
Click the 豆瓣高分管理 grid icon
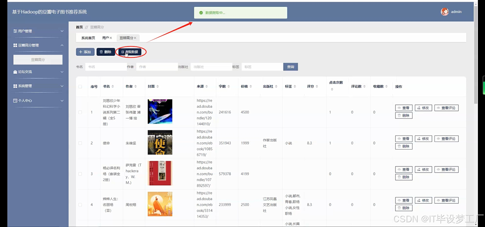point(15,45)
